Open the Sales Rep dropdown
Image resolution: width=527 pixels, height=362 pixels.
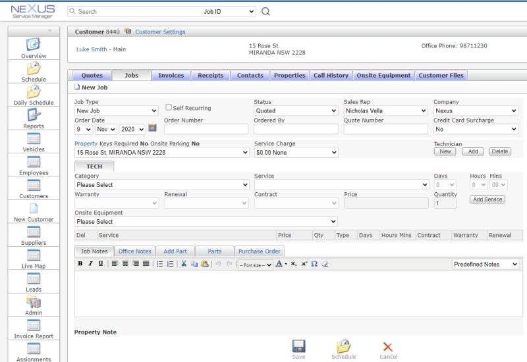(x=385, y=111)
